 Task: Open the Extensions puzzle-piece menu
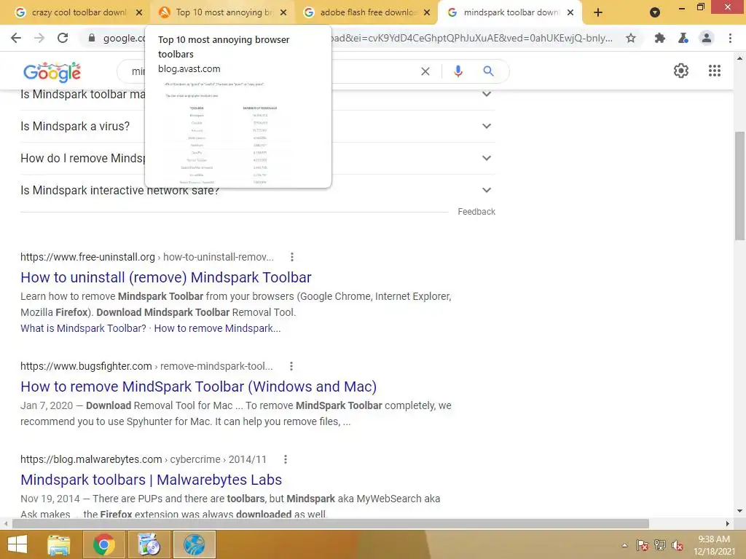[659, 38]
